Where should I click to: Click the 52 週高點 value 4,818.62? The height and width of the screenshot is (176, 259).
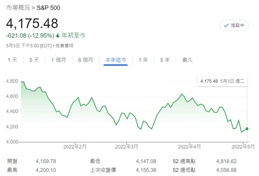(226, 161)
